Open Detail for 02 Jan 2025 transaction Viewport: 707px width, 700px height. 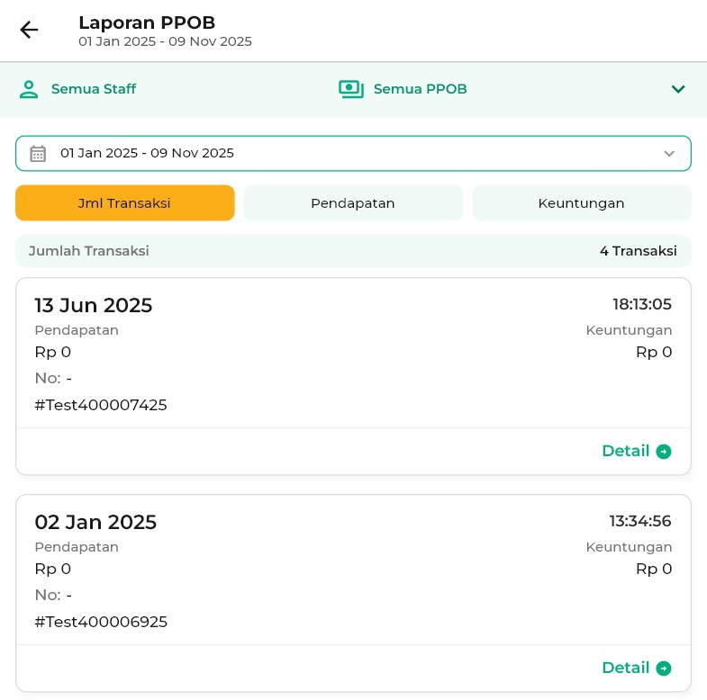point(626,669)
